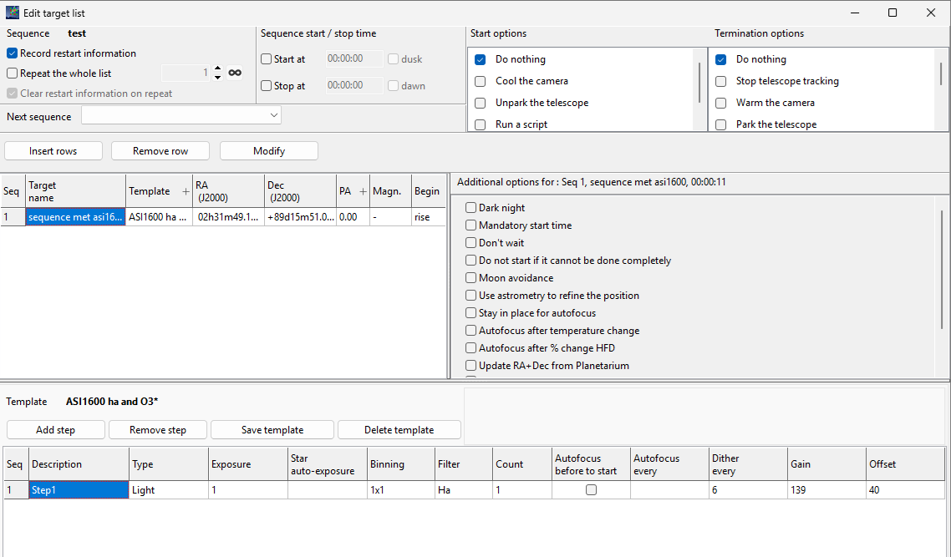Enable Repeat the whole list

13,73
